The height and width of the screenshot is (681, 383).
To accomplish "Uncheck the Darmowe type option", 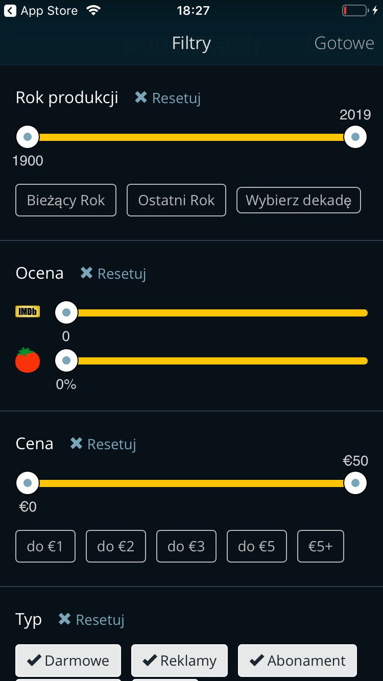I will (x=68, y=661).
